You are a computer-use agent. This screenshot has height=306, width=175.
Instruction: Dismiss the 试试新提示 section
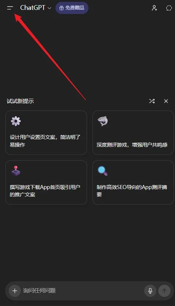click(x=166, y=101)
